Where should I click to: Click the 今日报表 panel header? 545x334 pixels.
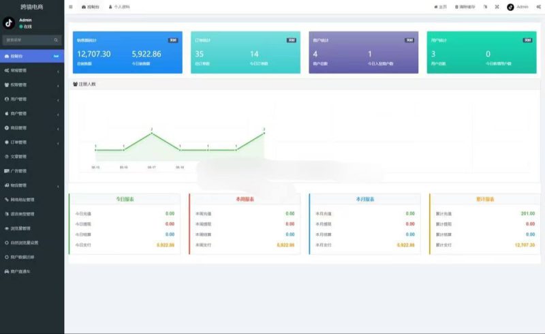125,199
